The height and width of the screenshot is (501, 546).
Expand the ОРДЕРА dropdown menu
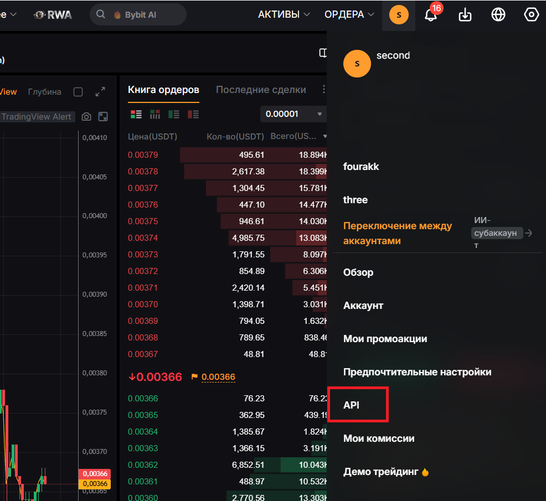[x=349, y=14]
